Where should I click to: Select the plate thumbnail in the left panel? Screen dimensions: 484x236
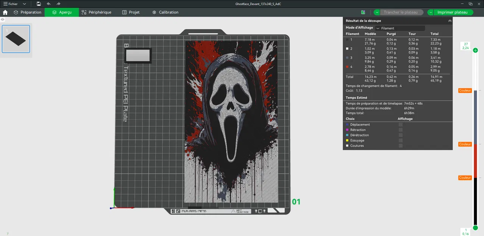[x=16, y=39]
